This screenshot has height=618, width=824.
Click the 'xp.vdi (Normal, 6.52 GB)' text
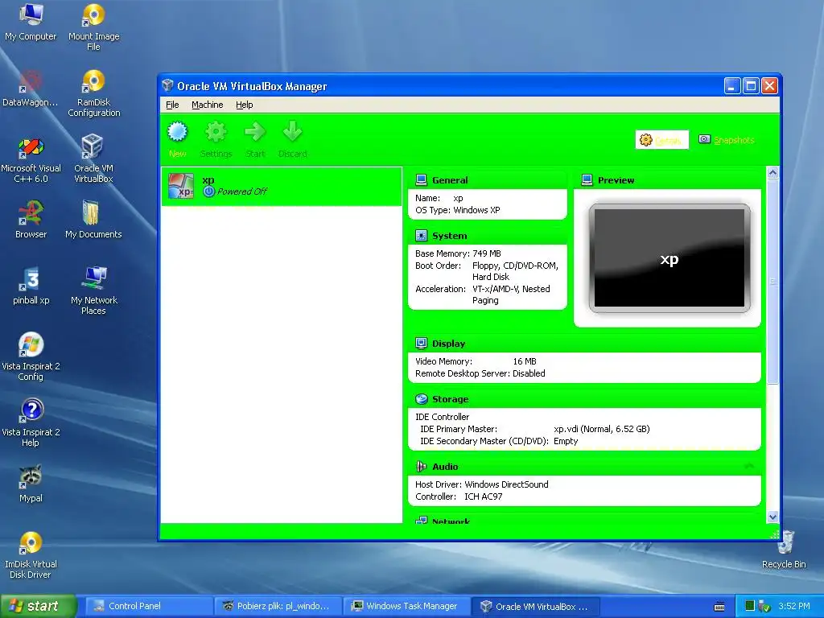pos(602,429)
